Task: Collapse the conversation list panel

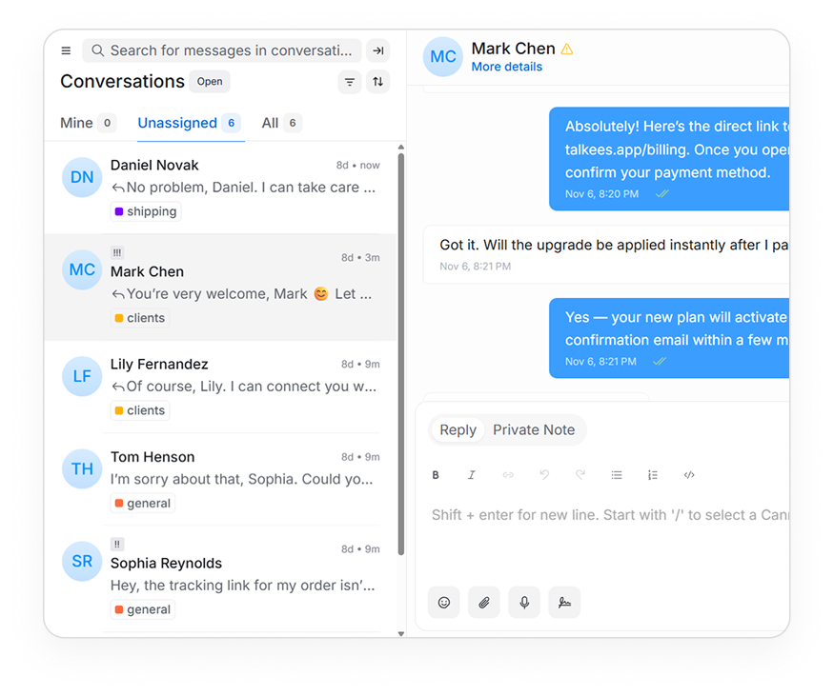Action: (x=377, y=50)
